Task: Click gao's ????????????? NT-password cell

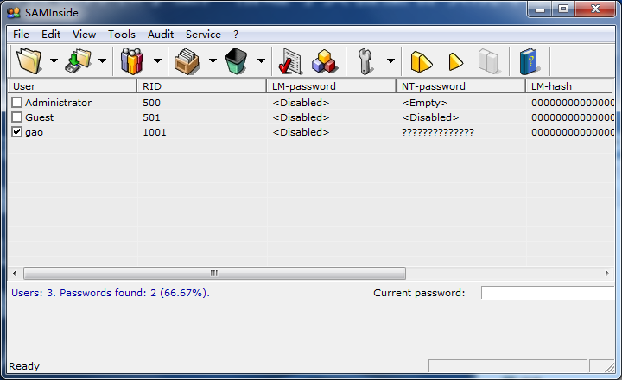Action: [x=438, y=132]
